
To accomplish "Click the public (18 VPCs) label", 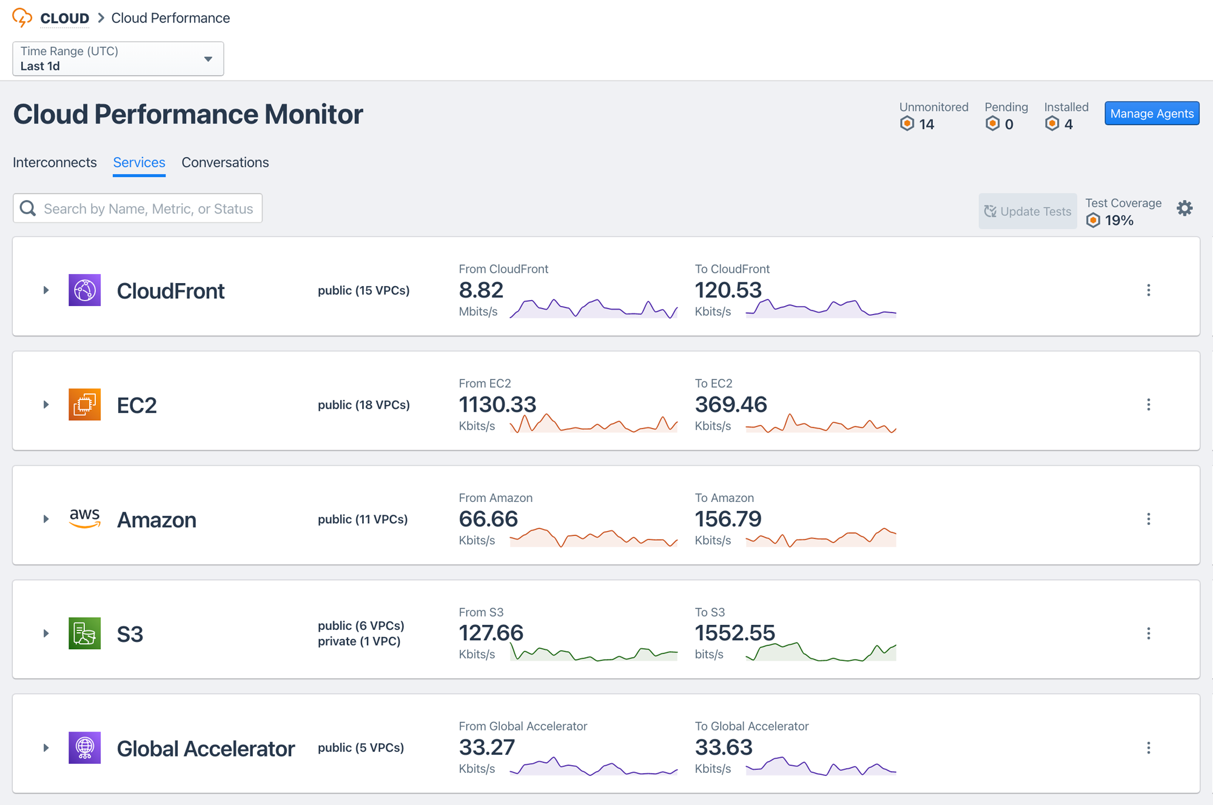I will point(364,405).
